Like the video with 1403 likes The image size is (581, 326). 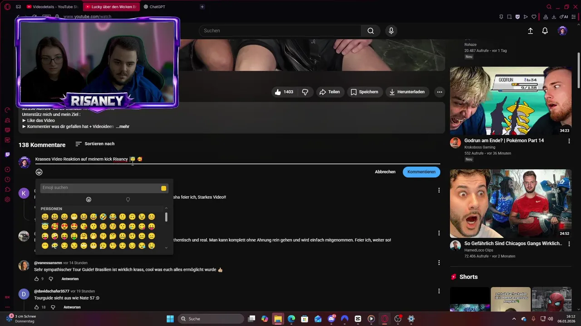[x=284, y=92]
